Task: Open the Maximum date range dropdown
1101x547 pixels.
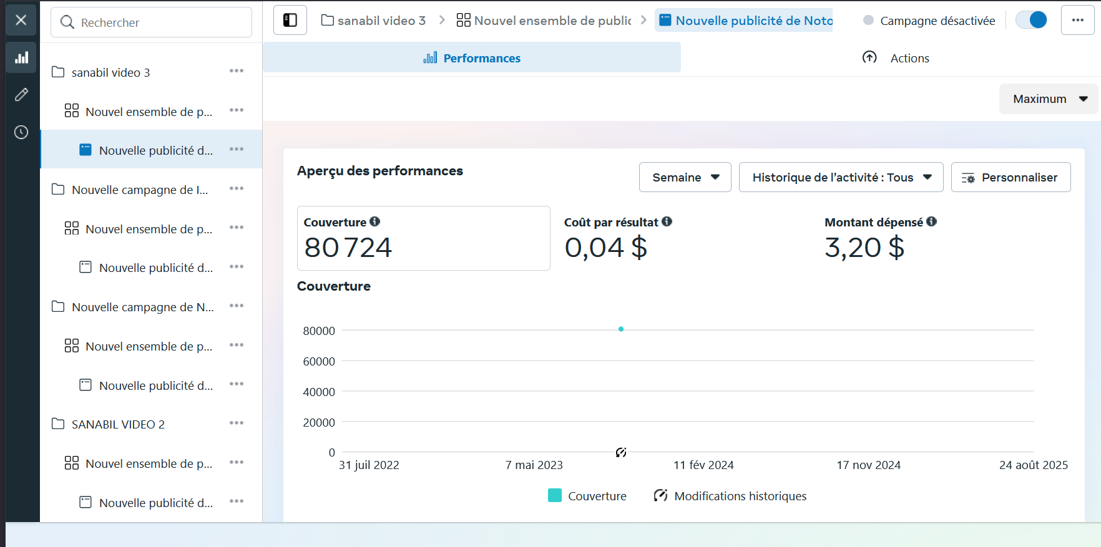Action: coord(1049,99)
